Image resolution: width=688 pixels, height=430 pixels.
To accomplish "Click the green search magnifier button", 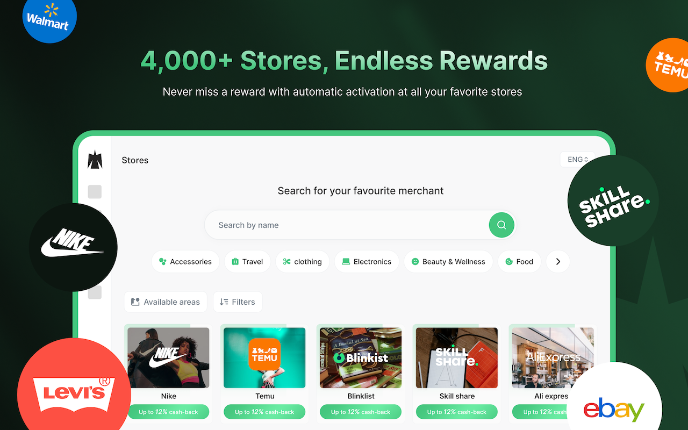I will [x=501, y=225].
